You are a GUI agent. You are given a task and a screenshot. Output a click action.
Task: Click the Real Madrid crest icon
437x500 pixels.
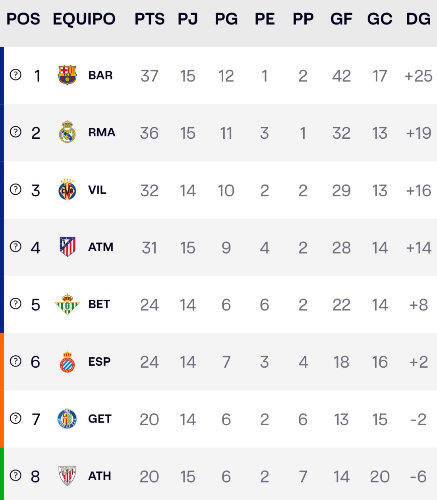click(67, 132)
